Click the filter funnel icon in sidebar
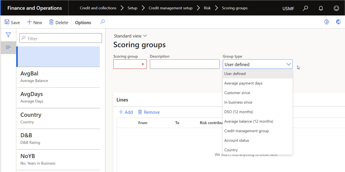 8,35
